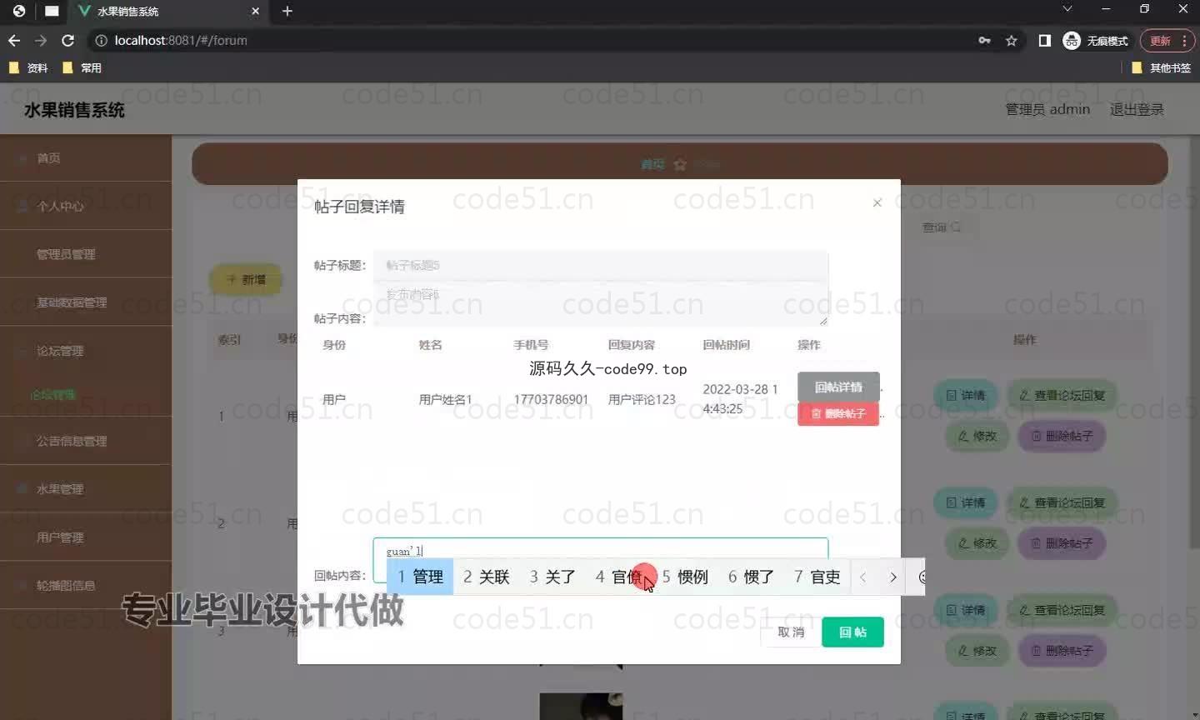
Task: Click 修改 button in row 3
Action: (977, 651)
